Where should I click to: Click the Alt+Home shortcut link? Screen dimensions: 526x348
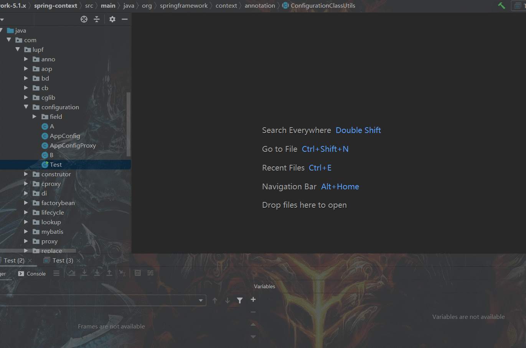(x=340, y=187)
